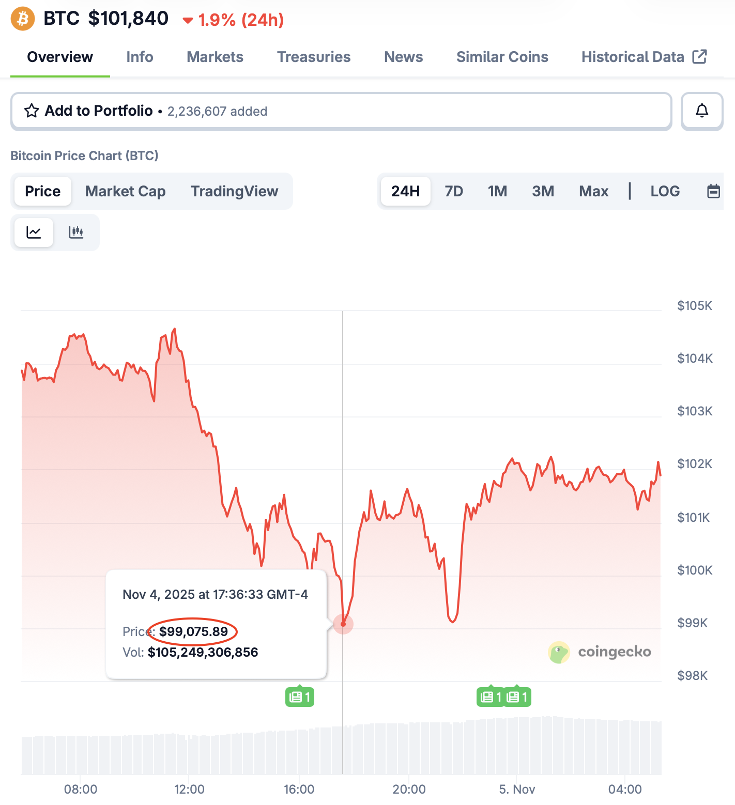Open the calendar date range picker
The width and height of the screenshot is (735, 805).
713,191
